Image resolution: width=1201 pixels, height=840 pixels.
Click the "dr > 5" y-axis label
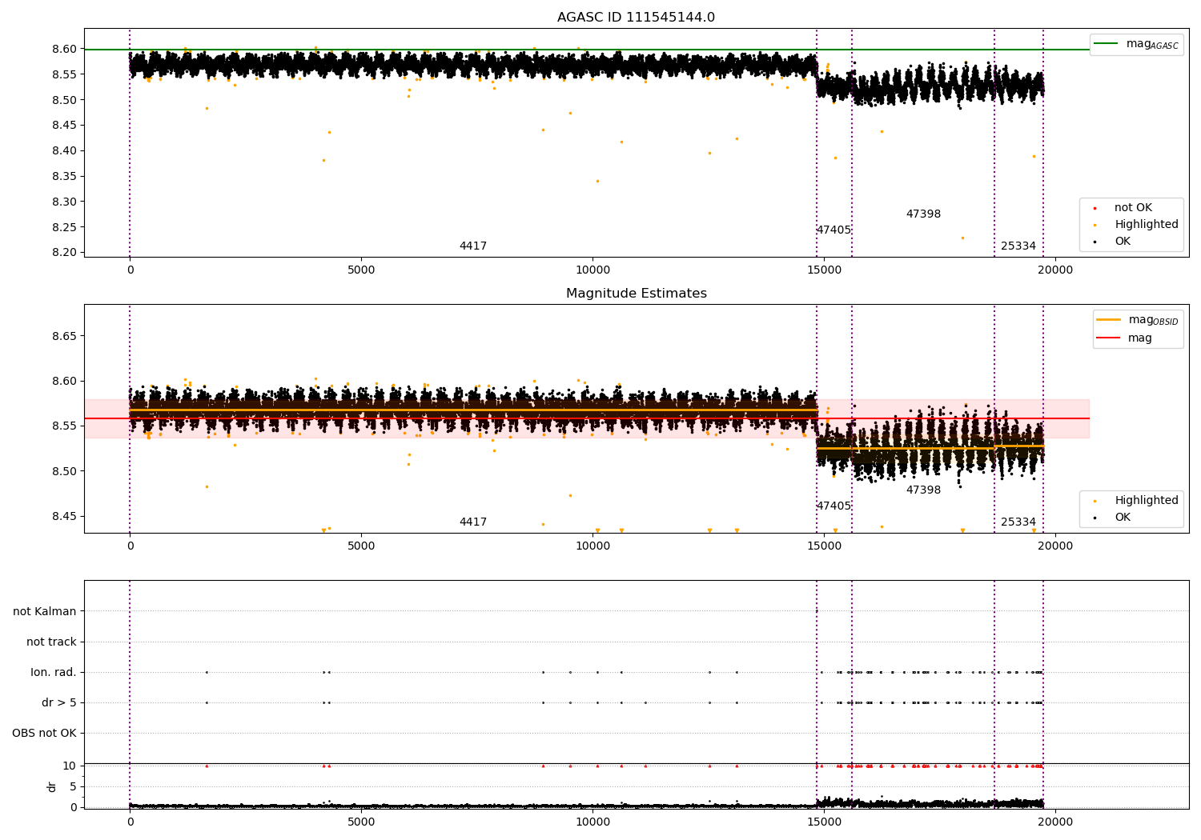59,702
